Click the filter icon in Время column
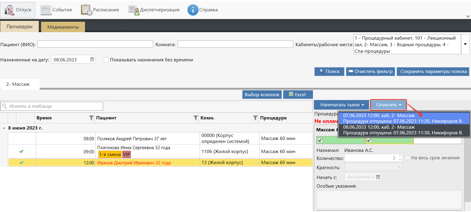 [x=91, y=118]
